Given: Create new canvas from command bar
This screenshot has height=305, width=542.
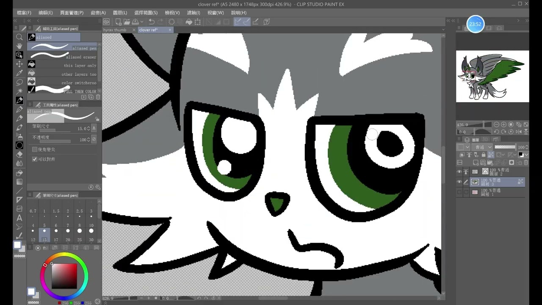Looking at the screenshot, I should [x=119, y=22].
